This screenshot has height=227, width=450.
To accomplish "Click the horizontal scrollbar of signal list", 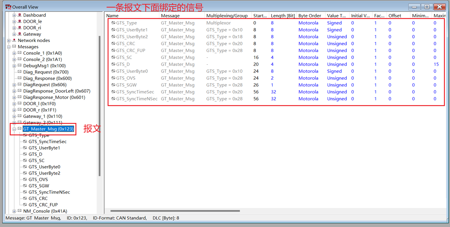I will [x=175, y=211].
